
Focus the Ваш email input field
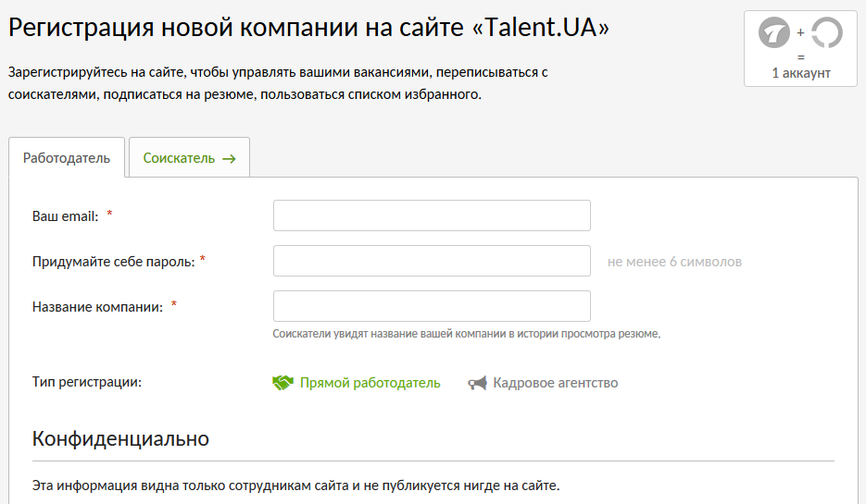pos(432,215)
